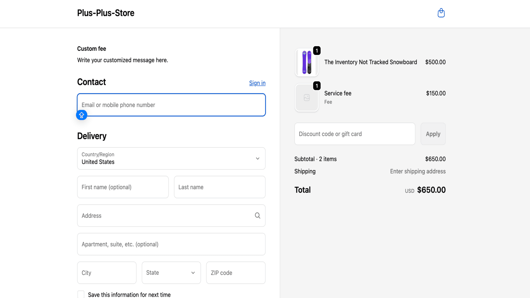Click the Service fee item name
The width and height of the screenshot is (530, 298).
coord(338,93)
